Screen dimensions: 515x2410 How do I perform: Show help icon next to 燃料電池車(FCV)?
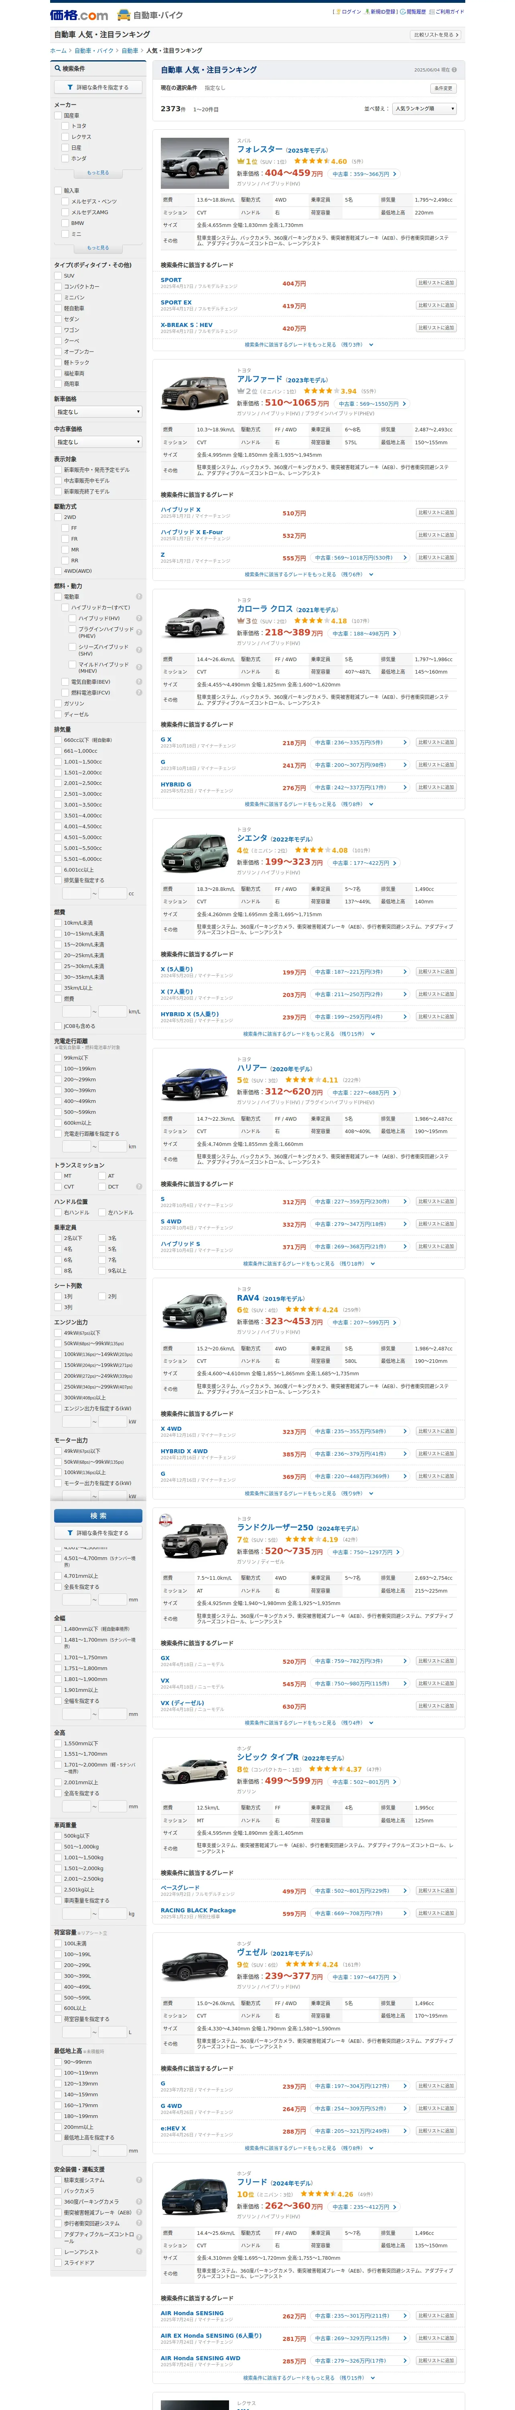point(139,692)
